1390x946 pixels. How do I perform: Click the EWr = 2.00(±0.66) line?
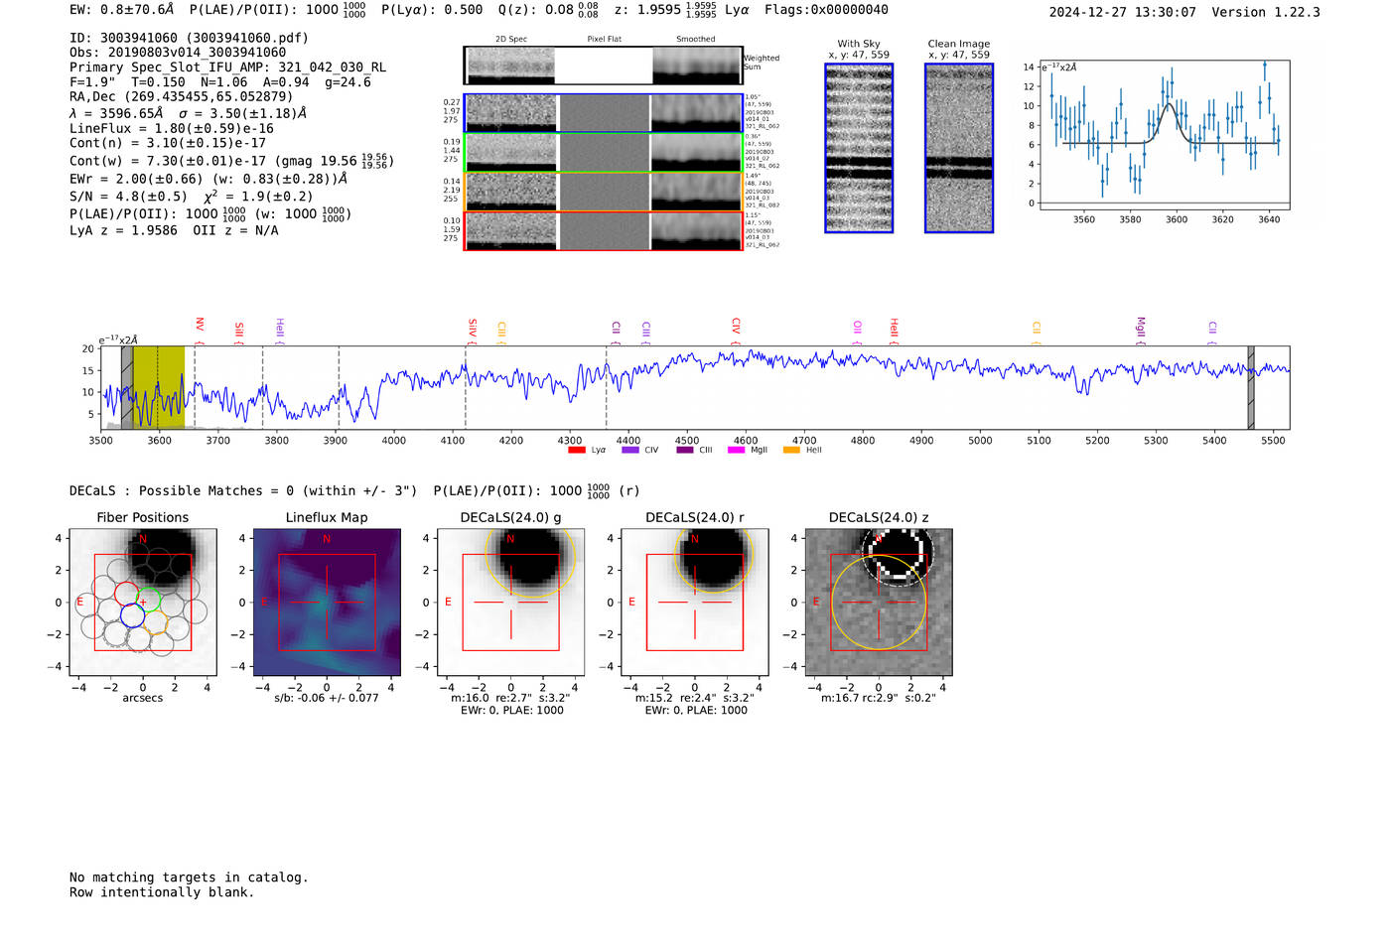pyautogui.click(x=208, y=179)
